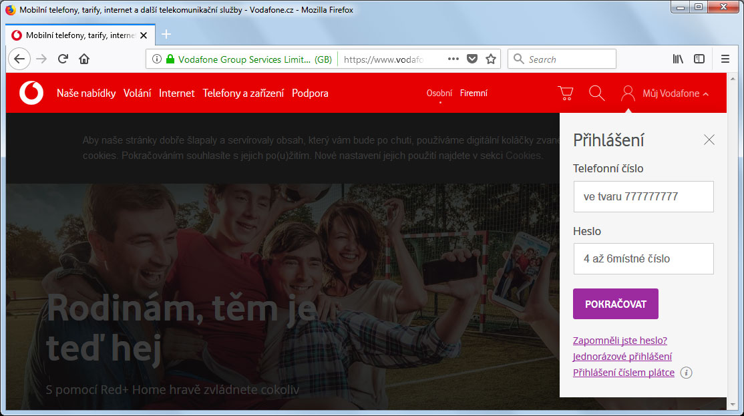Viewport: 744px width, 416px height.
Task: Click the Firefox reload button
Action: [63, 59]
